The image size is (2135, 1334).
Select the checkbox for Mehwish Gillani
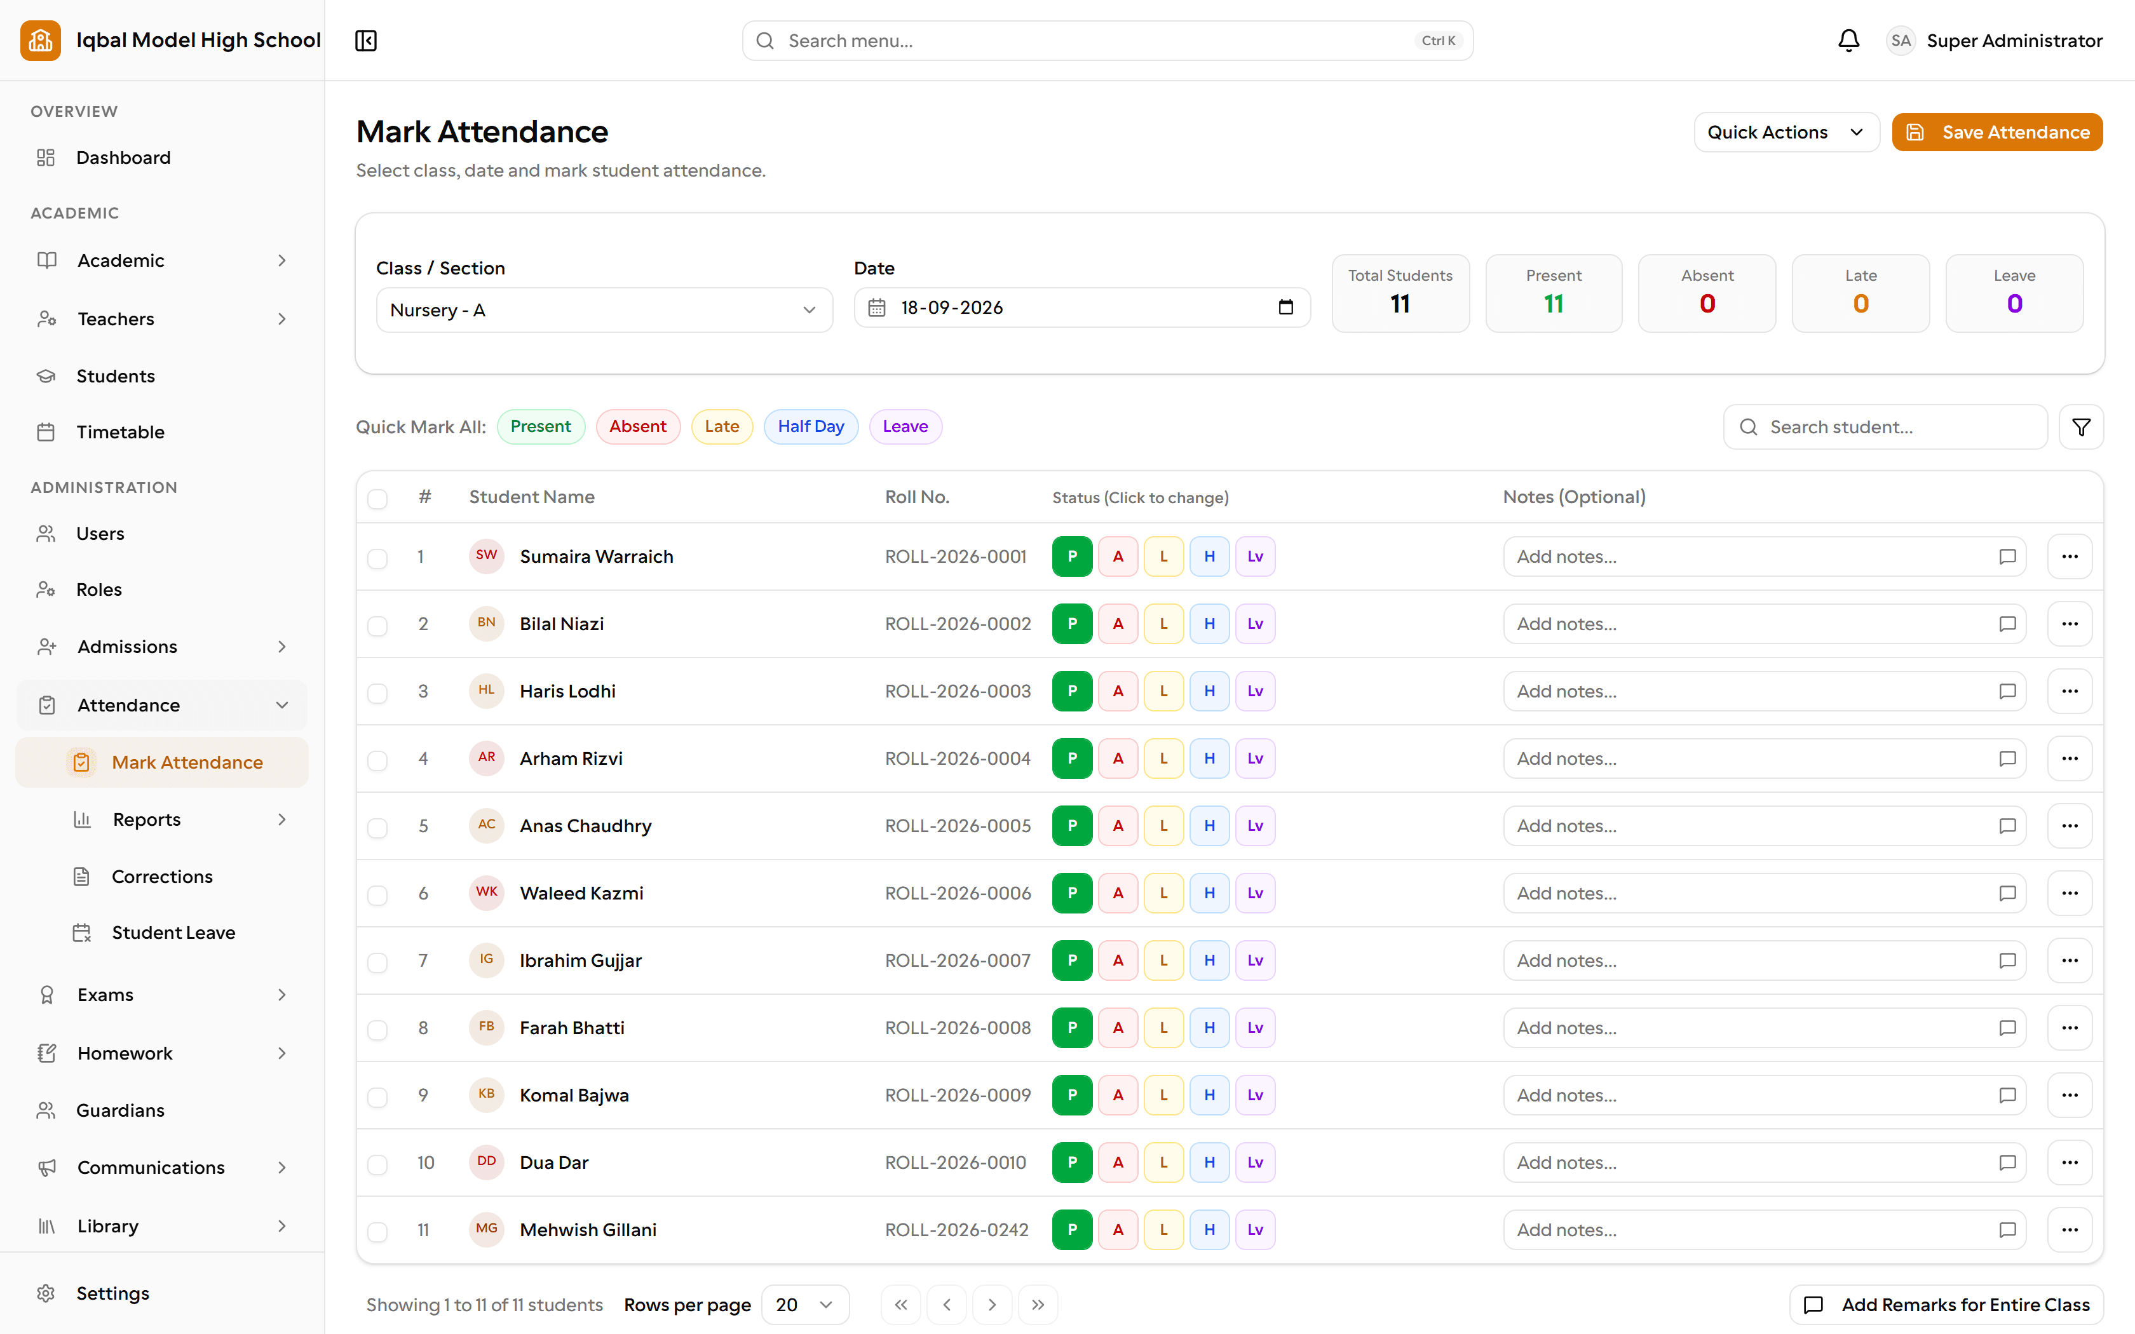(377, 1232)
